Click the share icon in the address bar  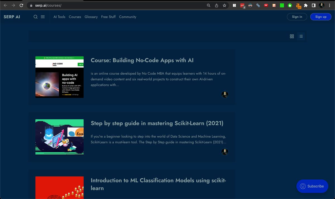(x=216, y=5)
